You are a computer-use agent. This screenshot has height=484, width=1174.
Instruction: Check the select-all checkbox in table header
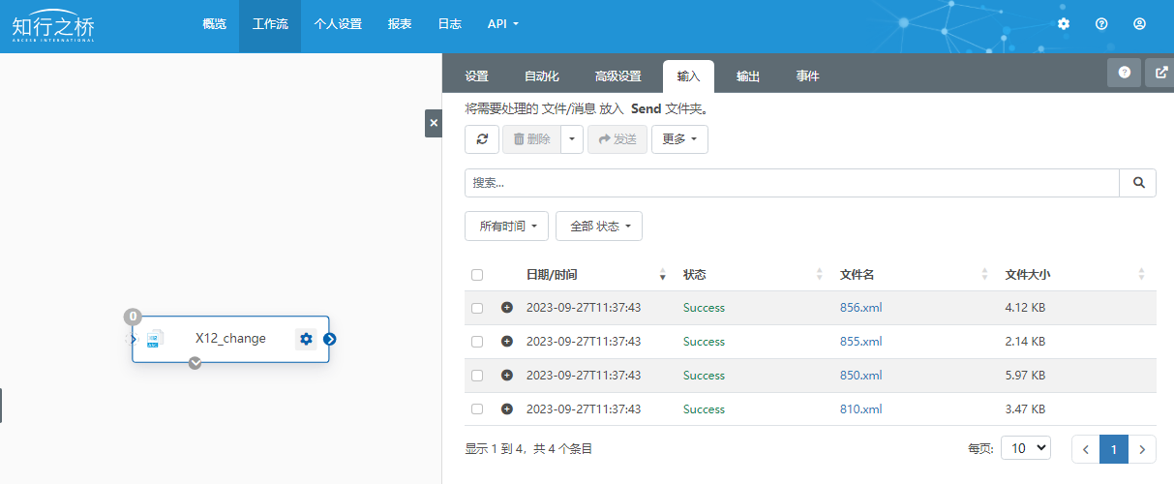(x=477, y=275)
